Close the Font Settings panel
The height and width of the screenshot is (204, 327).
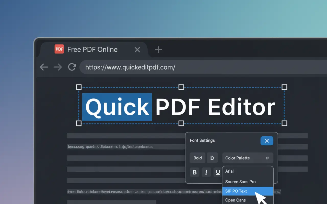pos(267,141)
